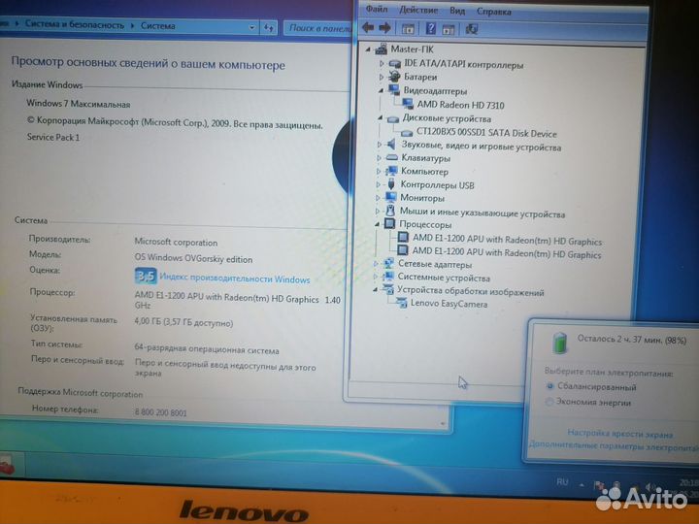Select the CT120BX500SSD1 disk device icon

pyautogui.click(x=406, y=133)
